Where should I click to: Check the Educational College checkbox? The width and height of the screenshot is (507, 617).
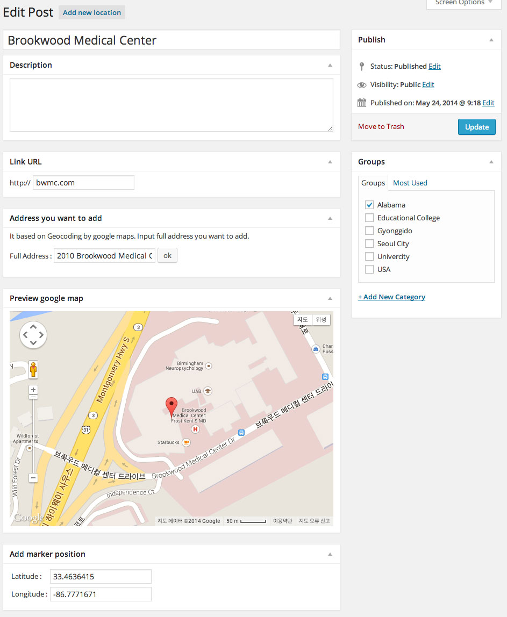pyautogui.click(x=369, y=218)
